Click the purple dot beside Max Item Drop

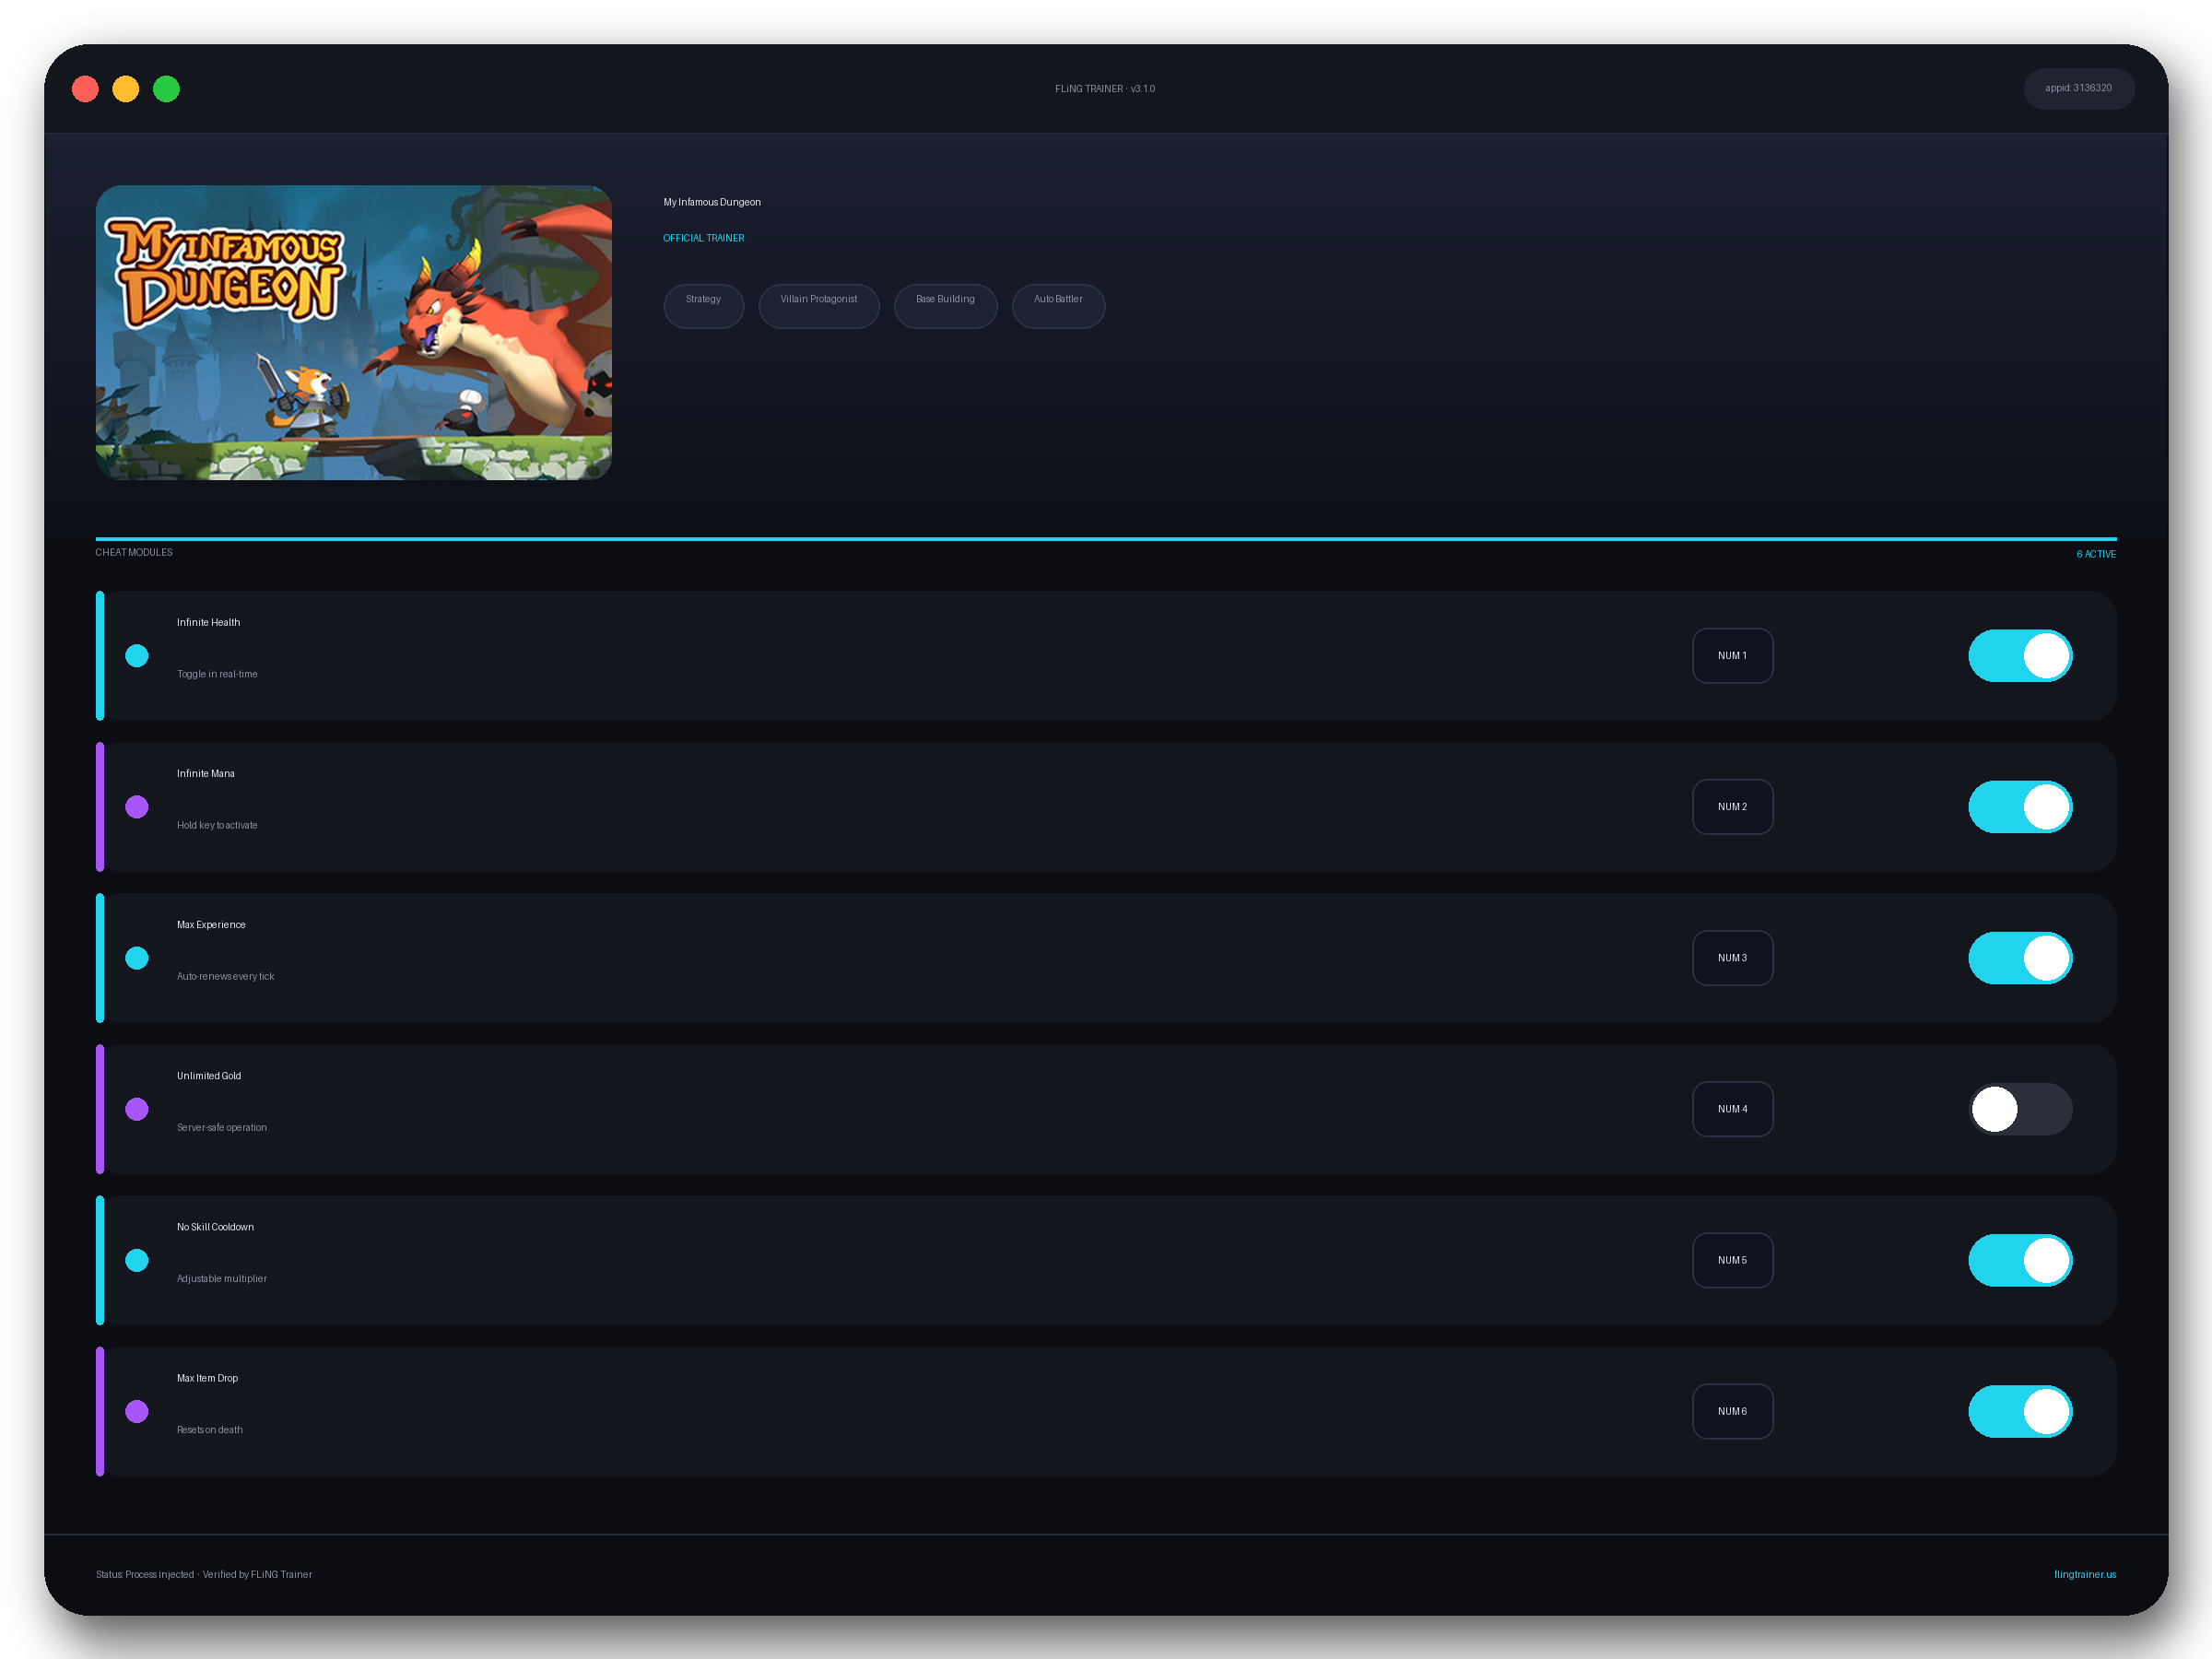137,1411
